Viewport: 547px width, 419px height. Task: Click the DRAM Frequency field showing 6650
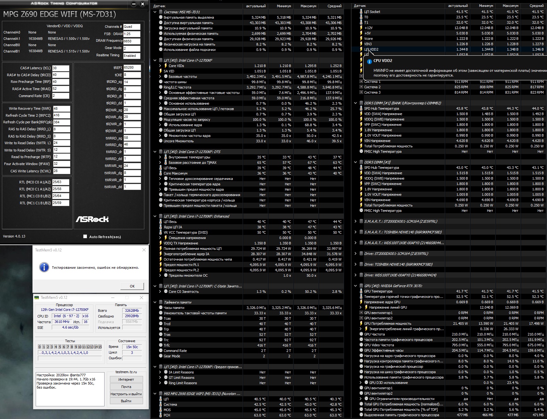coord(132,41)
